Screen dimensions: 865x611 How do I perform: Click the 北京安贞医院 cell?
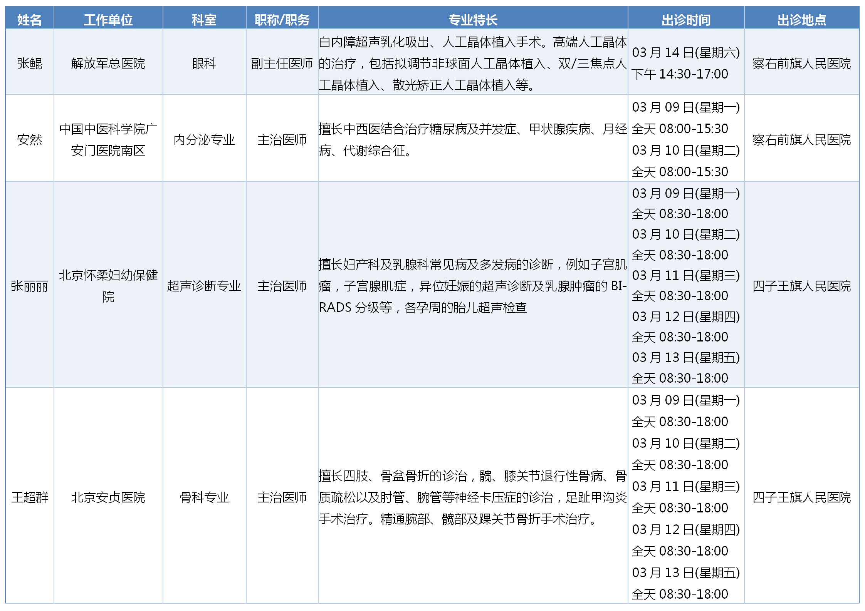coord(108,497)
